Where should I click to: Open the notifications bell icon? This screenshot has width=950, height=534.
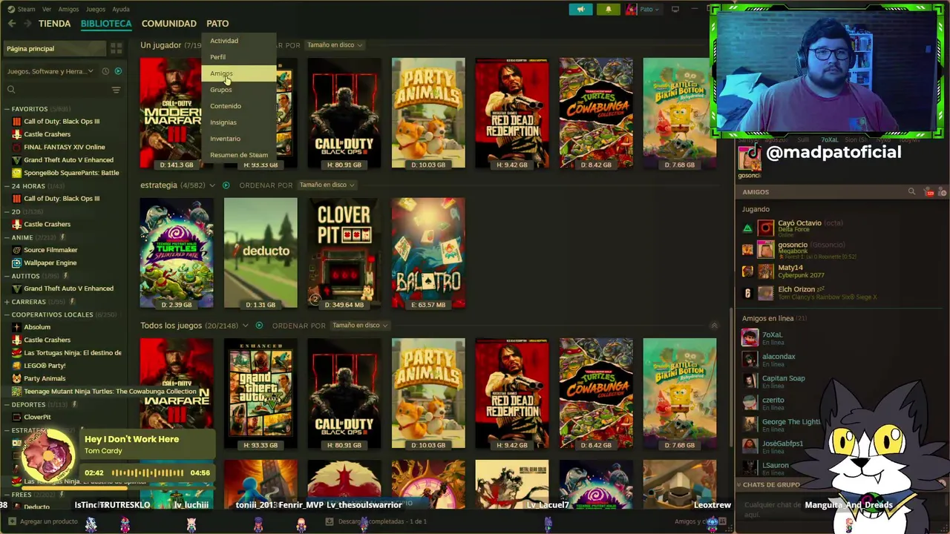[608, 9]
